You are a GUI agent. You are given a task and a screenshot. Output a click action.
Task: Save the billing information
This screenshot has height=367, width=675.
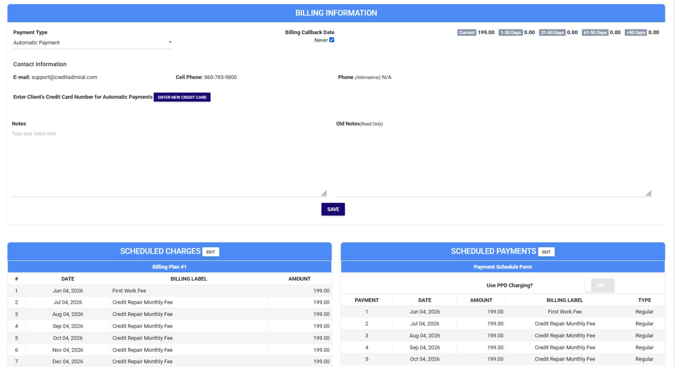333,209
